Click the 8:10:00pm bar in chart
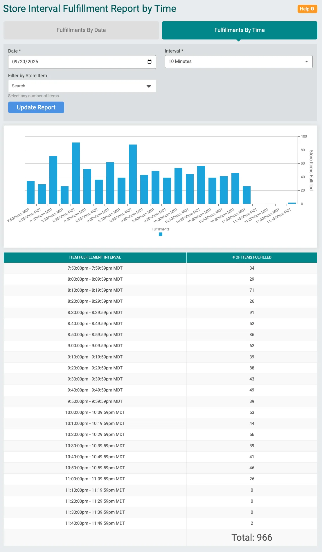The width and height of the screenshot is (322, 552). point(53,180)
